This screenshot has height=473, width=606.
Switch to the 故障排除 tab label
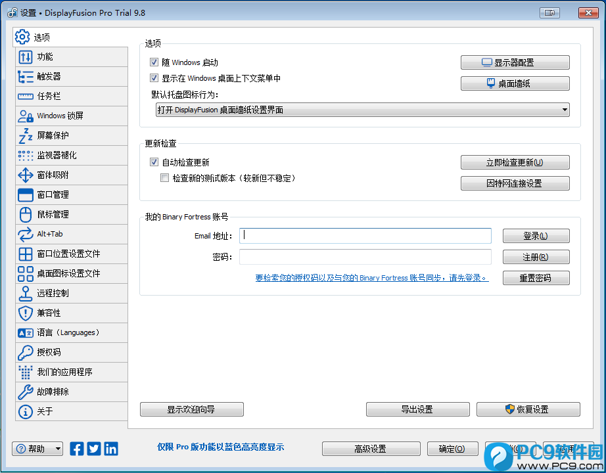point(53,392)
